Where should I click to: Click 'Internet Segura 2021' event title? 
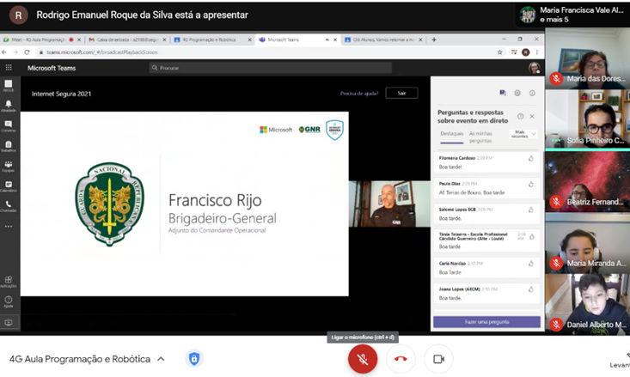click(62, 94)
